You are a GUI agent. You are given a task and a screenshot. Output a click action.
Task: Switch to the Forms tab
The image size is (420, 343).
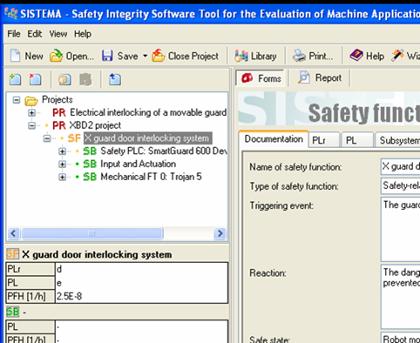261,78
